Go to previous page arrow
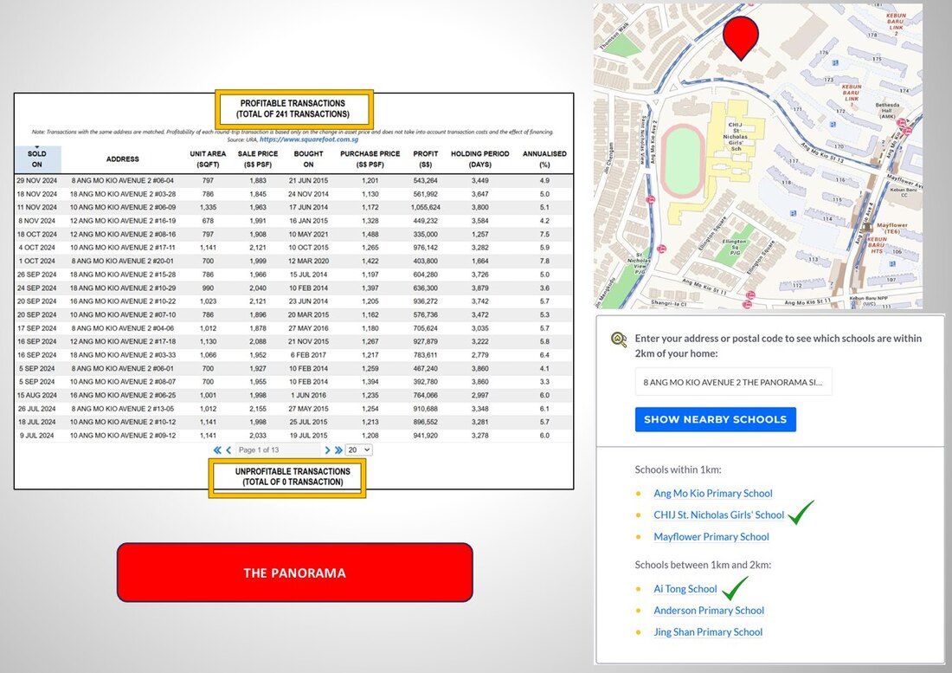Screen dimensions: 952x673 pos(228,450)
